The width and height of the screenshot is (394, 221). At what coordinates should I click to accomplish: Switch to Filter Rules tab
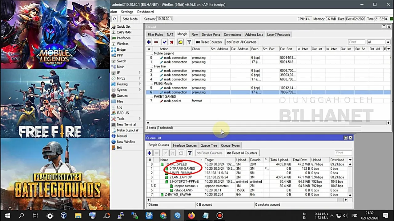[155, 34]
